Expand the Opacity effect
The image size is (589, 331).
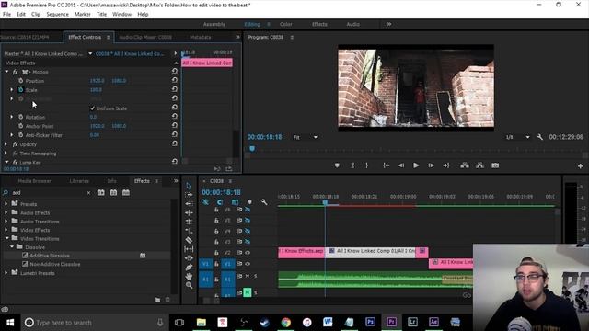[x=6, y=144]
